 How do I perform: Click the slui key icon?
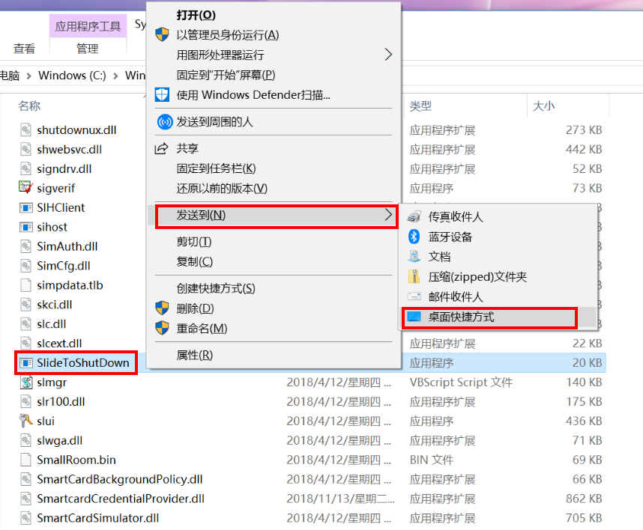25,421
